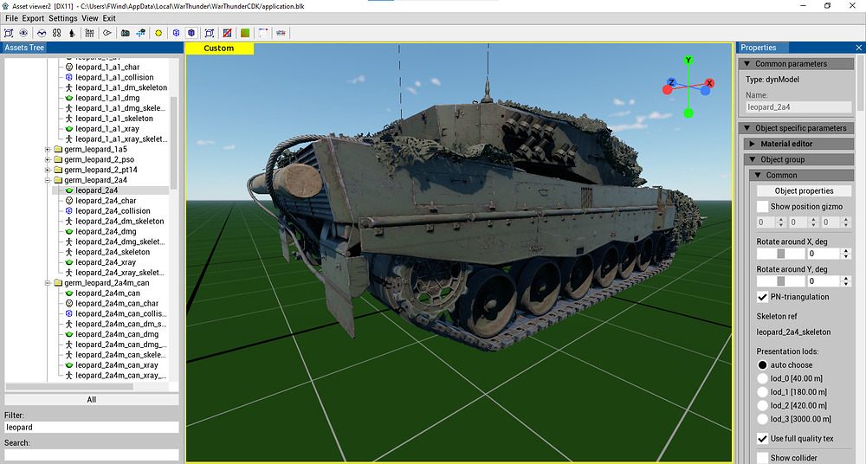Click the console window toolbar icon
The image size is (866, 464).
(x=263, y=33)
